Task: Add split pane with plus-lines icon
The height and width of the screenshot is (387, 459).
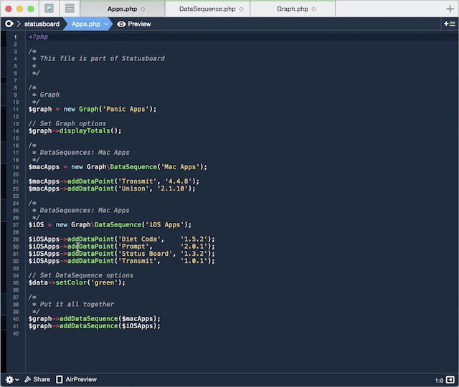Action: pos(450,24)
